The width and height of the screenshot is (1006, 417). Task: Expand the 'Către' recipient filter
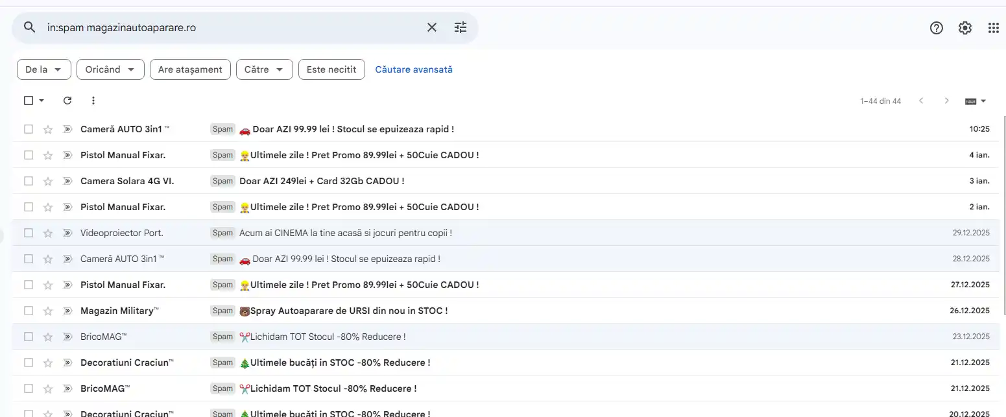point(264,69)
